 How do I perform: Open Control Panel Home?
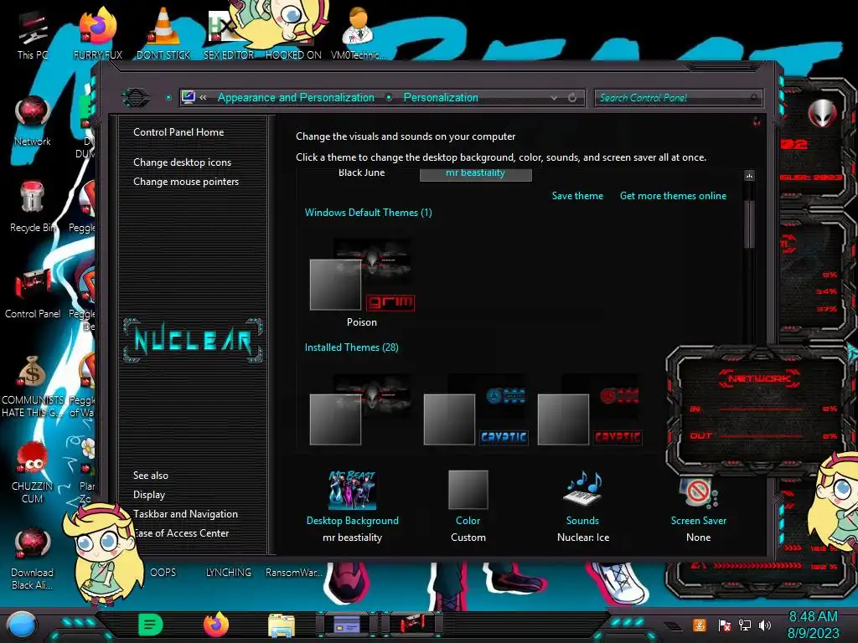[x=178, y=131]
